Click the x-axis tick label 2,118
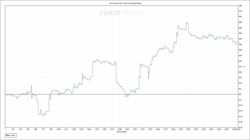The image size is (250, 140). pos(112,129)
